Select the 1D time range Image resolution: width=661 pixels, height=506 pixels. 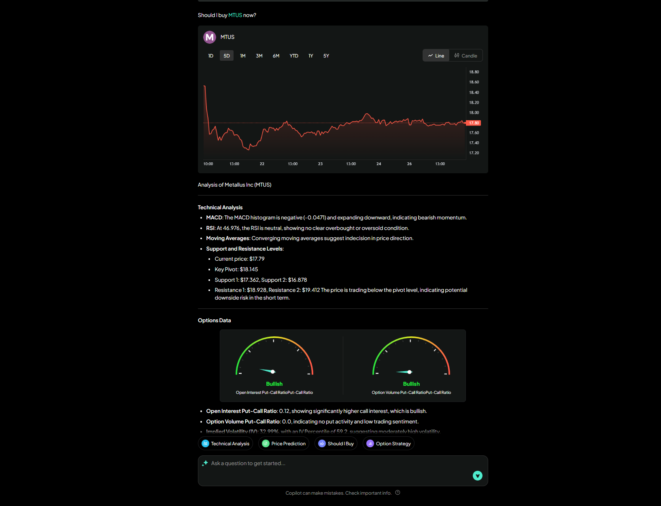click(210, 56)
